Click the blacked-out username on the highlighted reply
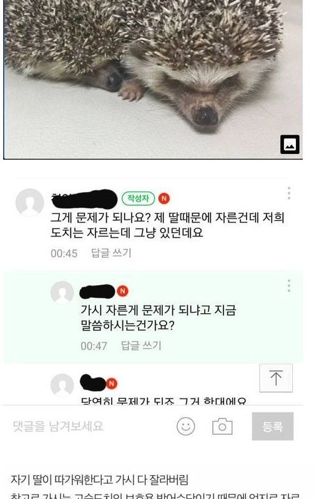Image resolution: width=314 pixels, height=499 pixels. 97,291
